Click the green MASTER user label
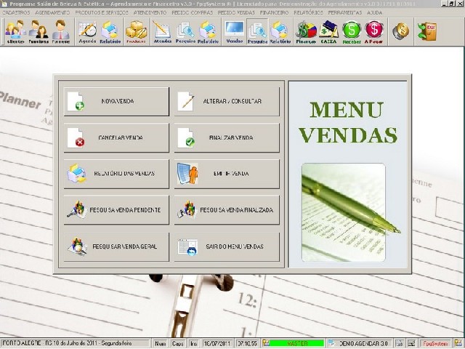Screen dimensions: 465x349 (x=297, y=343)
